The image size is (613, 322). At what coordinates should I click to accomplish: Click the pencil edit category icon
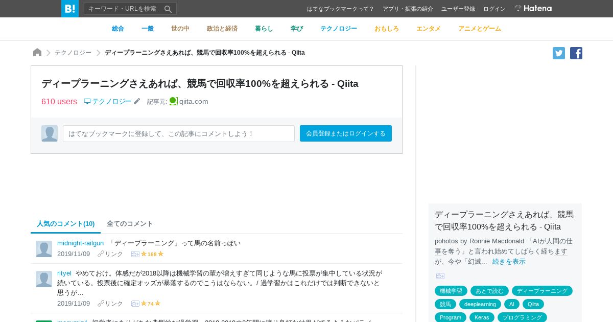pyautogui.click(x=137, y=101)
